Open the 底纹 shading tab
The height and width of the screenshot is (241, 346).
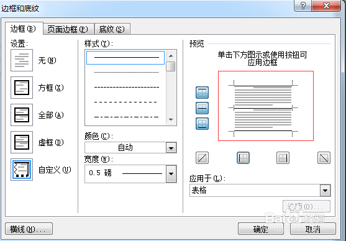pos(112,29)
